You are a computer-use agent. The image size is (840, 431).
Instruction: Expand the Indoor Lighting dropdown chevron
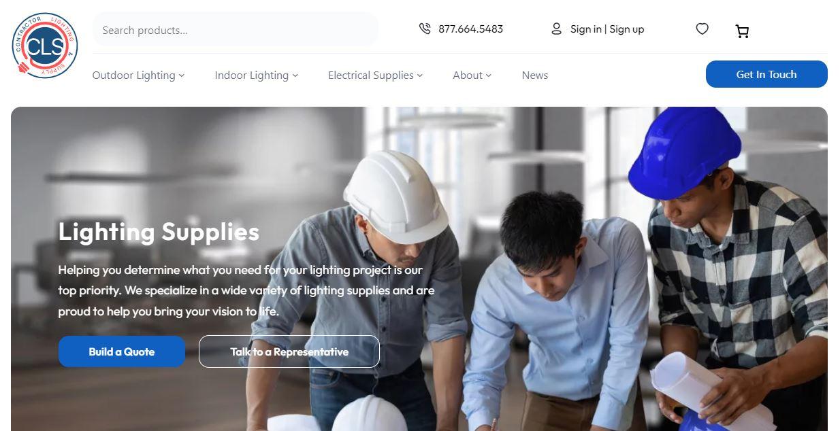[x=295, y=75]
